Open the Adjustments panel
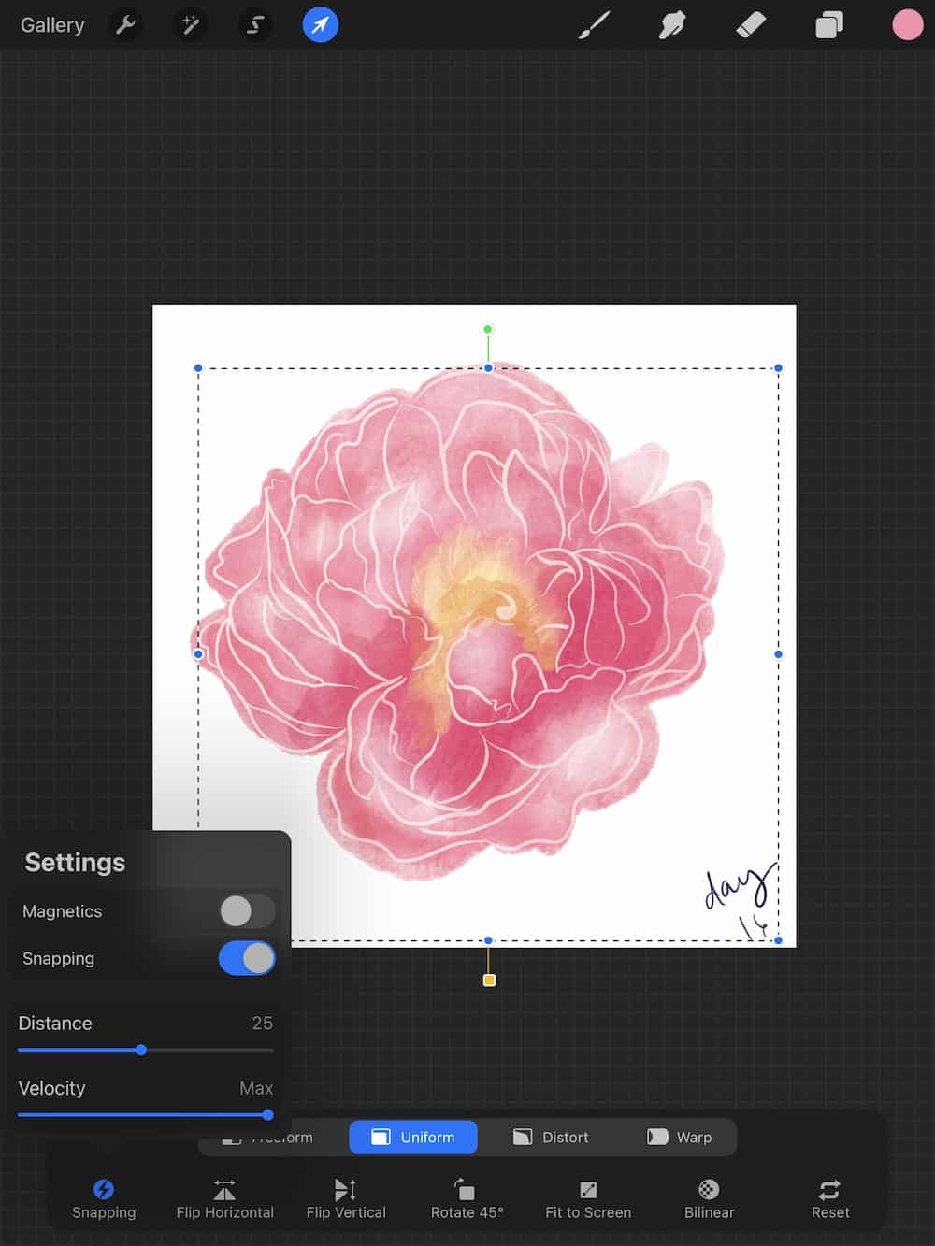The image size is (935, 1246). [x=190, y=25]
